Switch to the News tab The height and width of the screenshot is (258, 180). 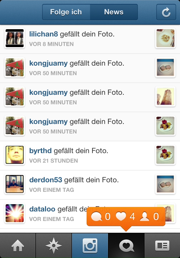[114, 12]
